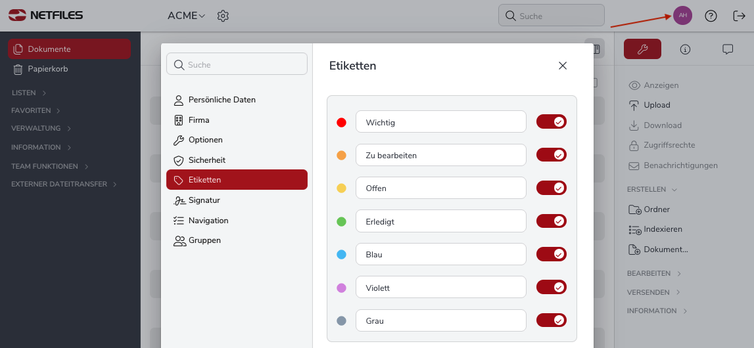
Task: Disable the Wichtig label toggle
Action: coord(552,122)
